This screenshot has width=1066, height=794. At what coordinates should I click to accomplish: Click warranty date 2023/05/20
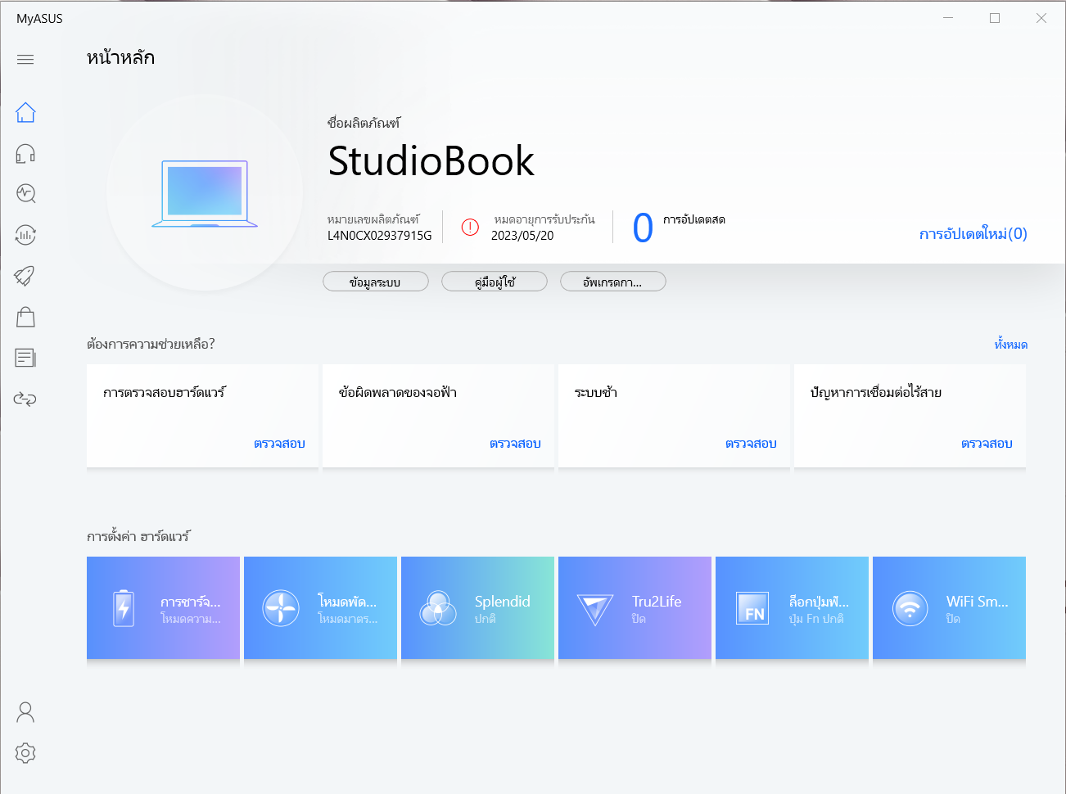tap(522, 236)
